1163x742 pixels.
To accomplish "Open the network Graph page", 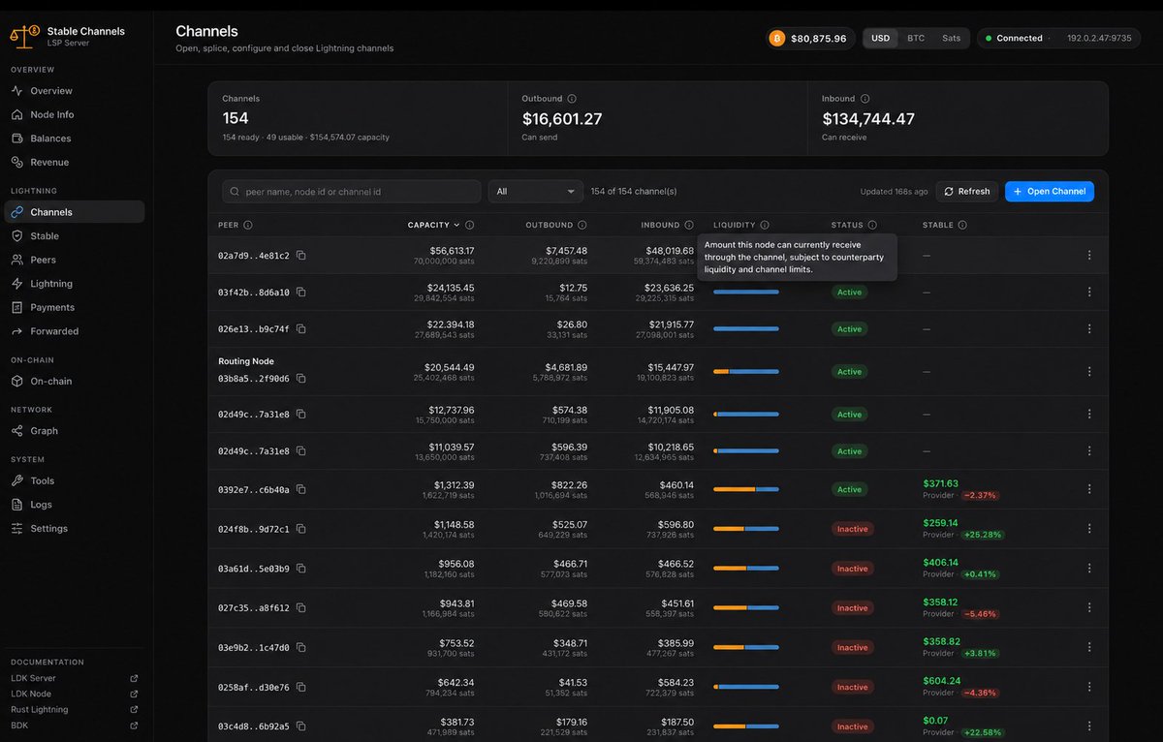I will point(75,431).
